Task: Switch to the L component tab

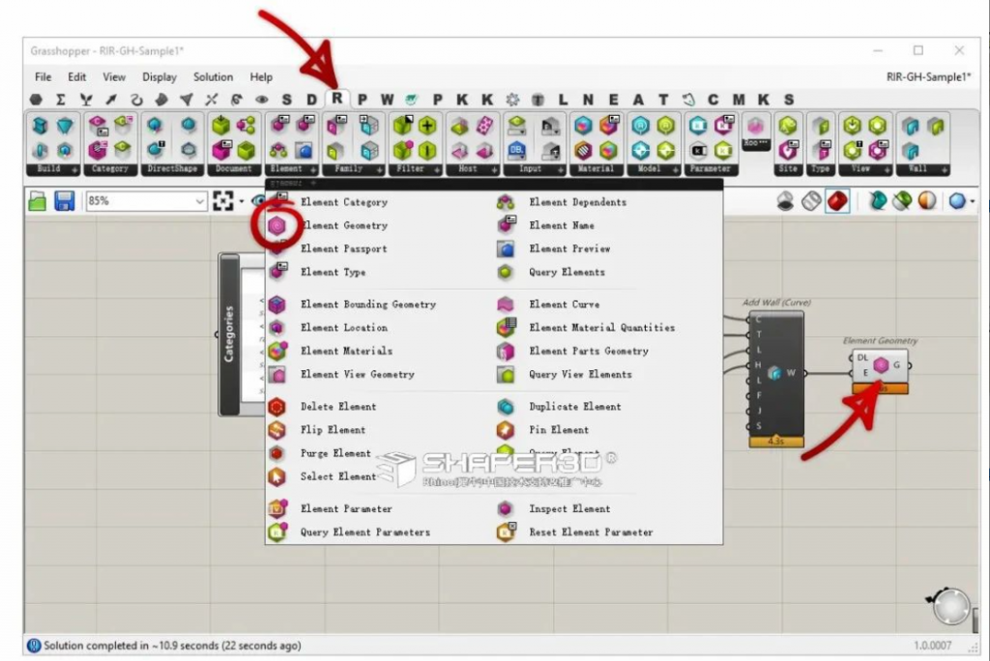Action: [563, 100]
